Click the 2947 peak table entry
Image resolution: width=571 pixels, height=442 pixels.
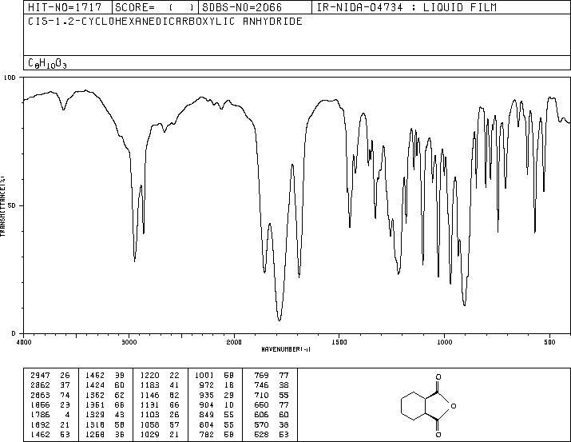tap(50, 376)
